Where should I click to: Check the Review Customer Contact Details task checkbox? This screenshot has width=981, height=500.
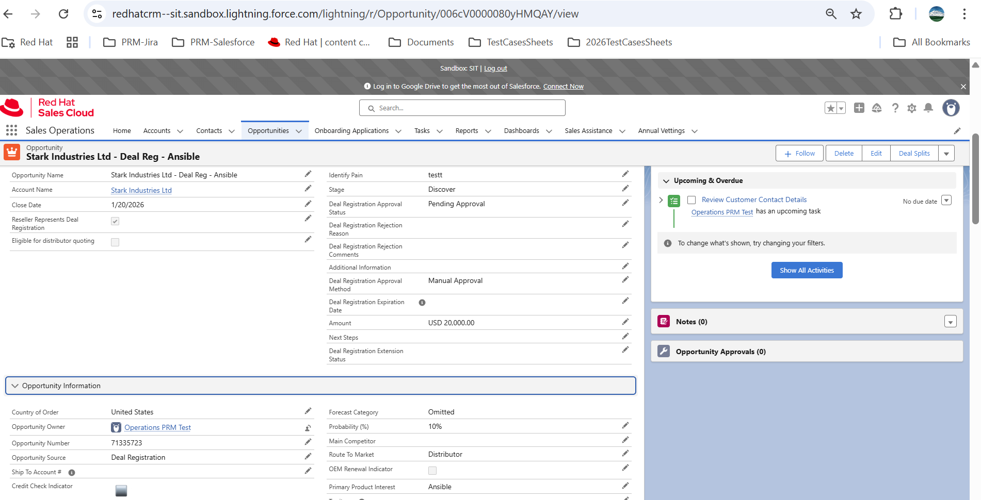(691, 200)
